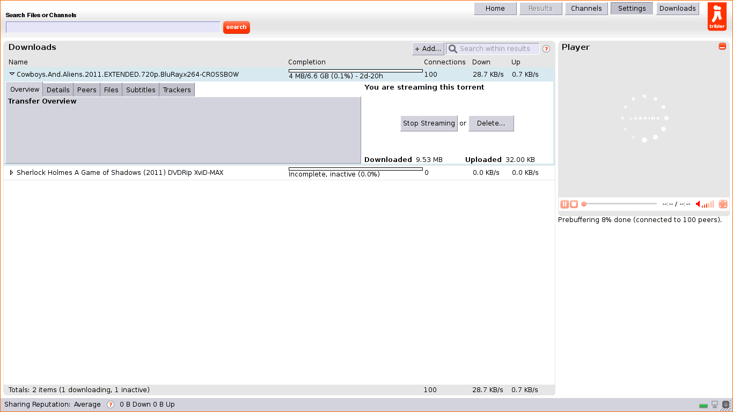Click the Add... button
Screen dimensions: 733x412
tap(428, 49)
